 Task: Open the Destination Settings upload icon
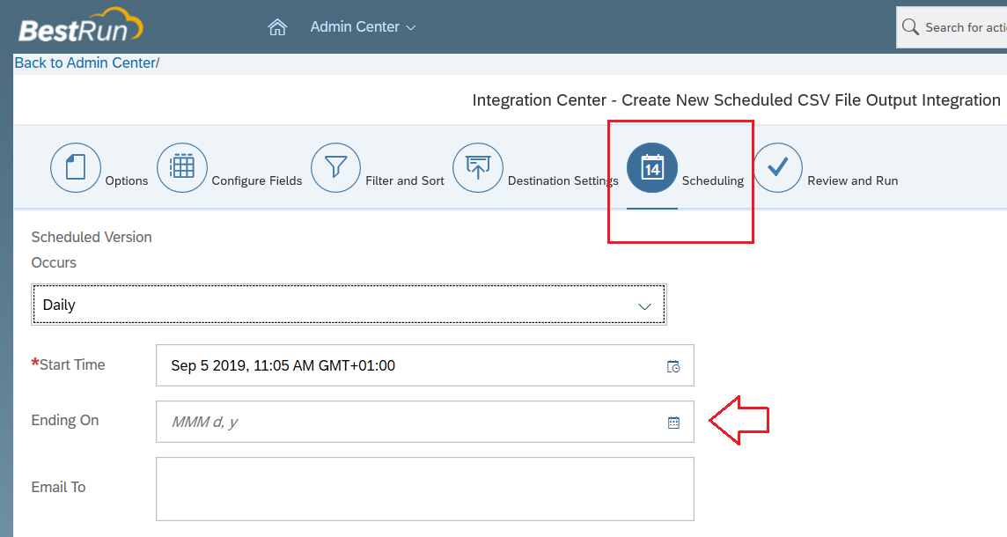[478, 167]
